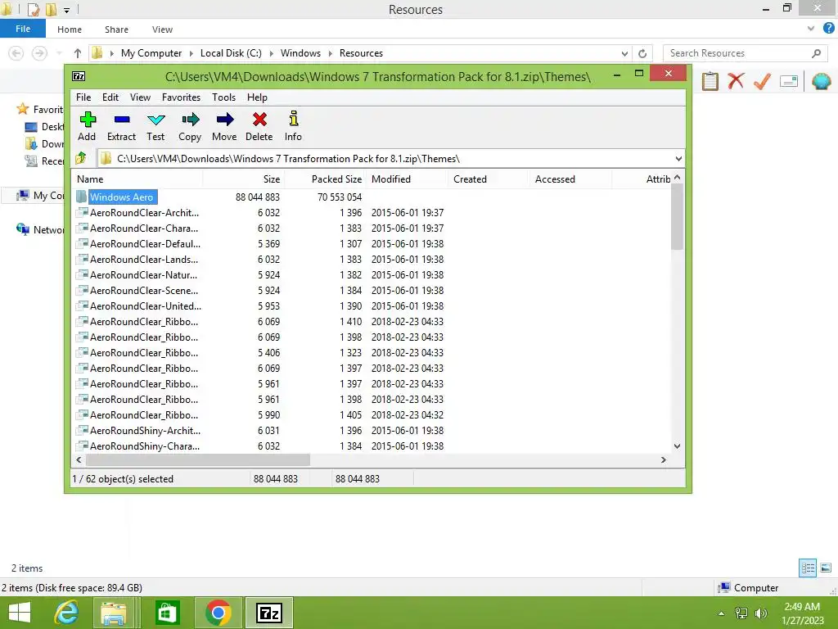Open the Explorer Share ribbon tab

click(116, 29)
